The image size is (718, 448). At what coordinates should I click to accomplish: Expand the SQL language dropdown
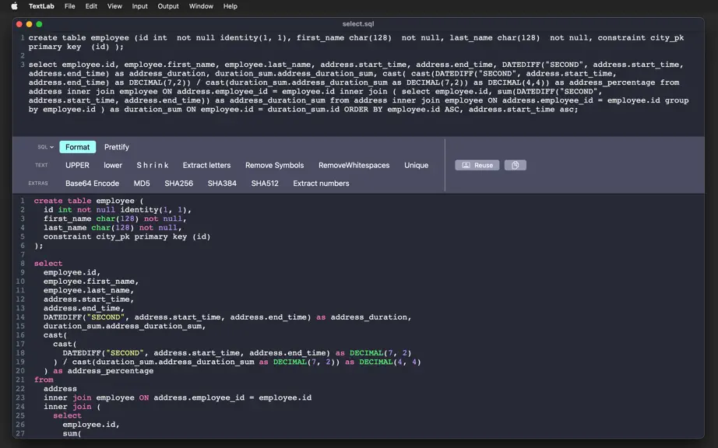pyautogui.click(x=45, y=147)
